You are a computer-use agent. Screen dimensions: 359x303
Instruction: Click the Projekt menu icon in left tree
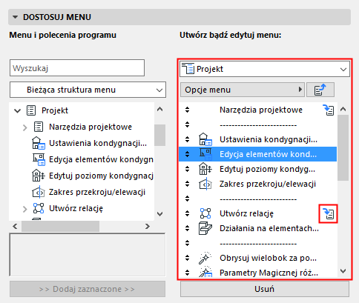pyautogui.click(x=31, y=110)
